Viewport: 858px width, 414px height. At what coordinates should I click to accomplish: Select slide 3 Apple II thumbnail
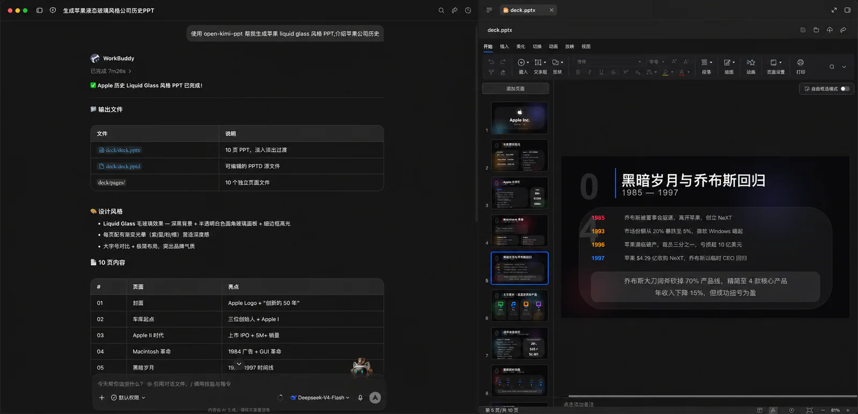click(520, 193)
